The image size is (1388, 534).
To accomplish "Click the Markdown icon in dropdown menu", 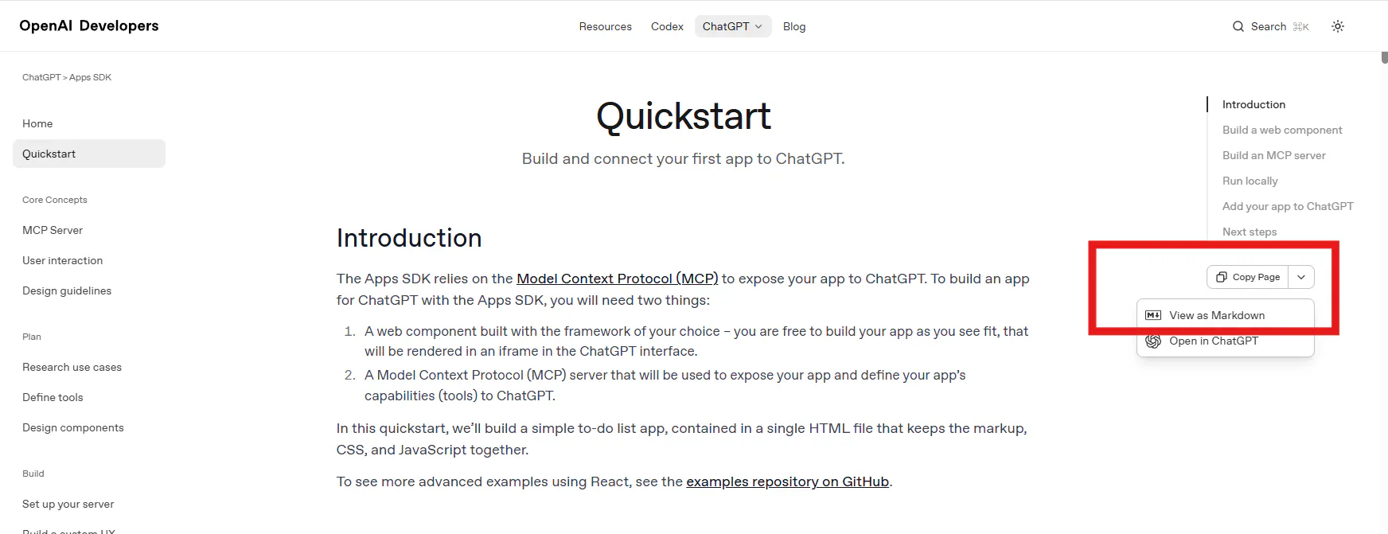I will 1152,315.
